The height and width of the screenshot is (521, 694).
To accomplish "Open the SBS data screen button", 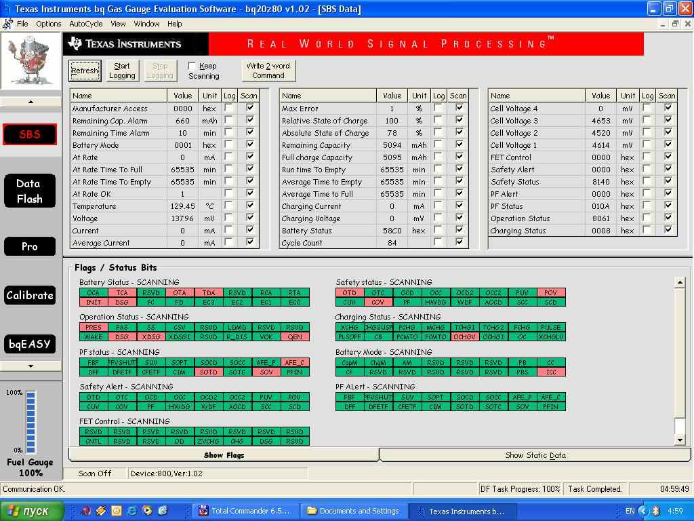I will [30, 134].
